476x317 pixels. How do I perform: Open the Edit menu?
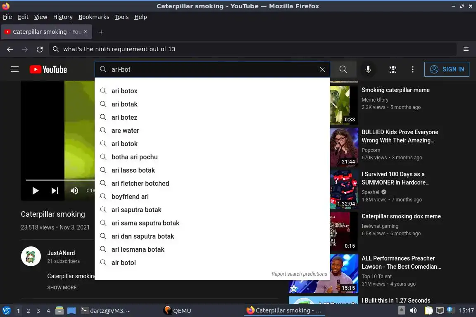point(23,17)
